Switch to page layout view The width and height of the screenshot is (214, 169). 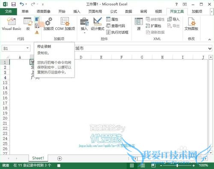(x=143, y=166)
